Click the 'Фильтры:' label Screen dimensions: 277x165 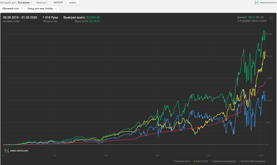(x=42, y=3)
